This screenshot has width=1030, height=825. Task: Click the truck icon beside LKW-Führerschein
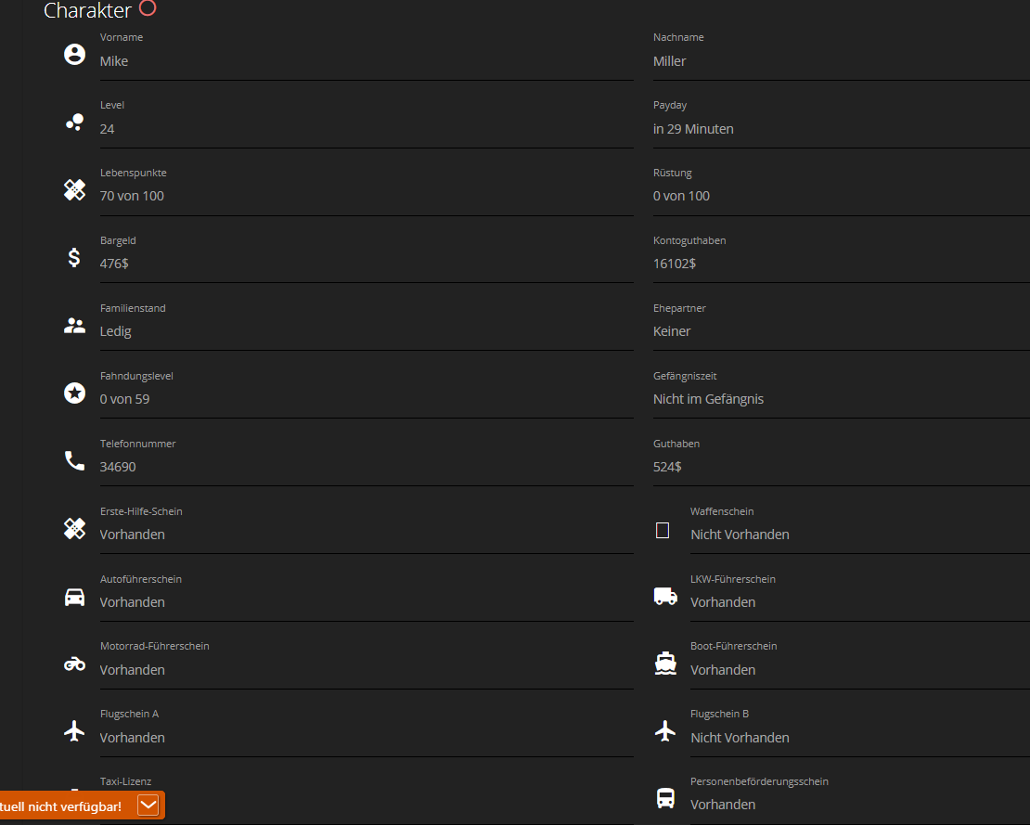[665, 597]
